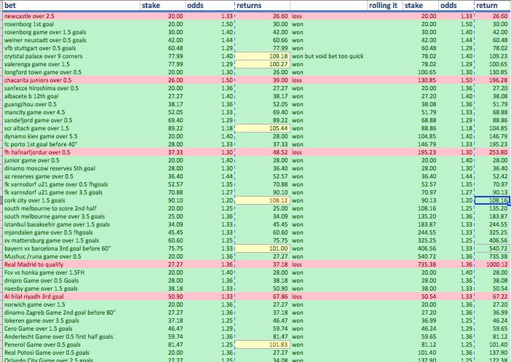Click "norwich game over 1.5" cell

click(x=71, y=304)
